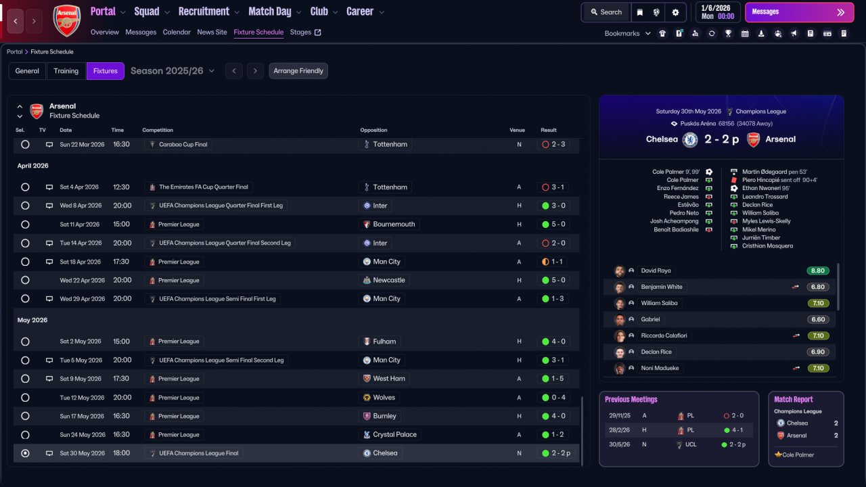Select the Carabao Cup Final fixture radio button
Screen dimensions: 866x487
tap(25, 145)
